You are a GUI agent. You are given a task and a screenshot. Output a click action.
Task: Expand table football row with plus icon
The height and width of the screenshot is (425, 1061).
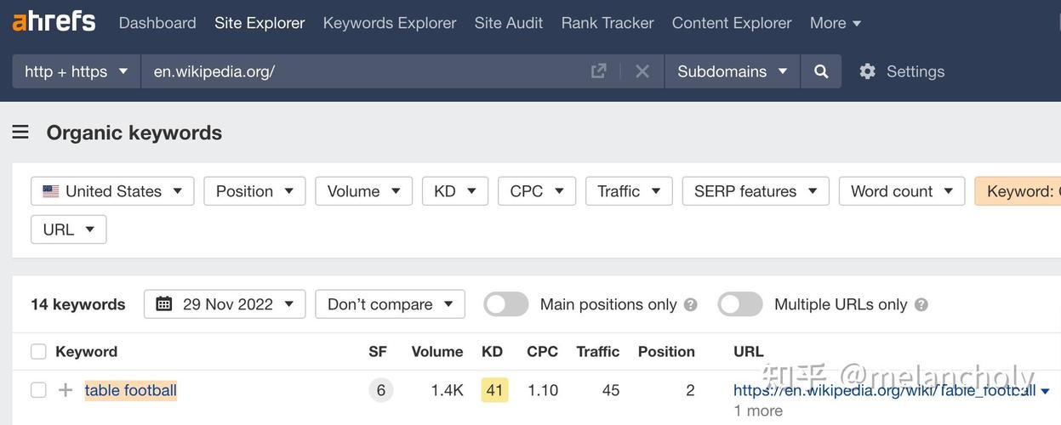66,390
